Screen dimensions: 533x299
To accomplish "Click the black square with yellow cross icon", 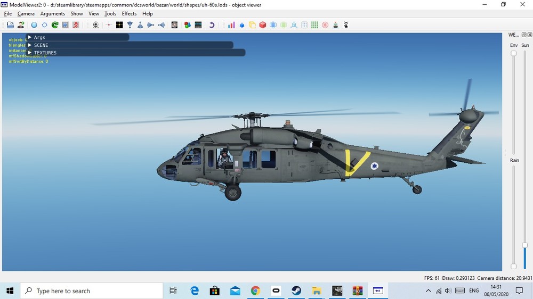I will (x=119, y=25).
